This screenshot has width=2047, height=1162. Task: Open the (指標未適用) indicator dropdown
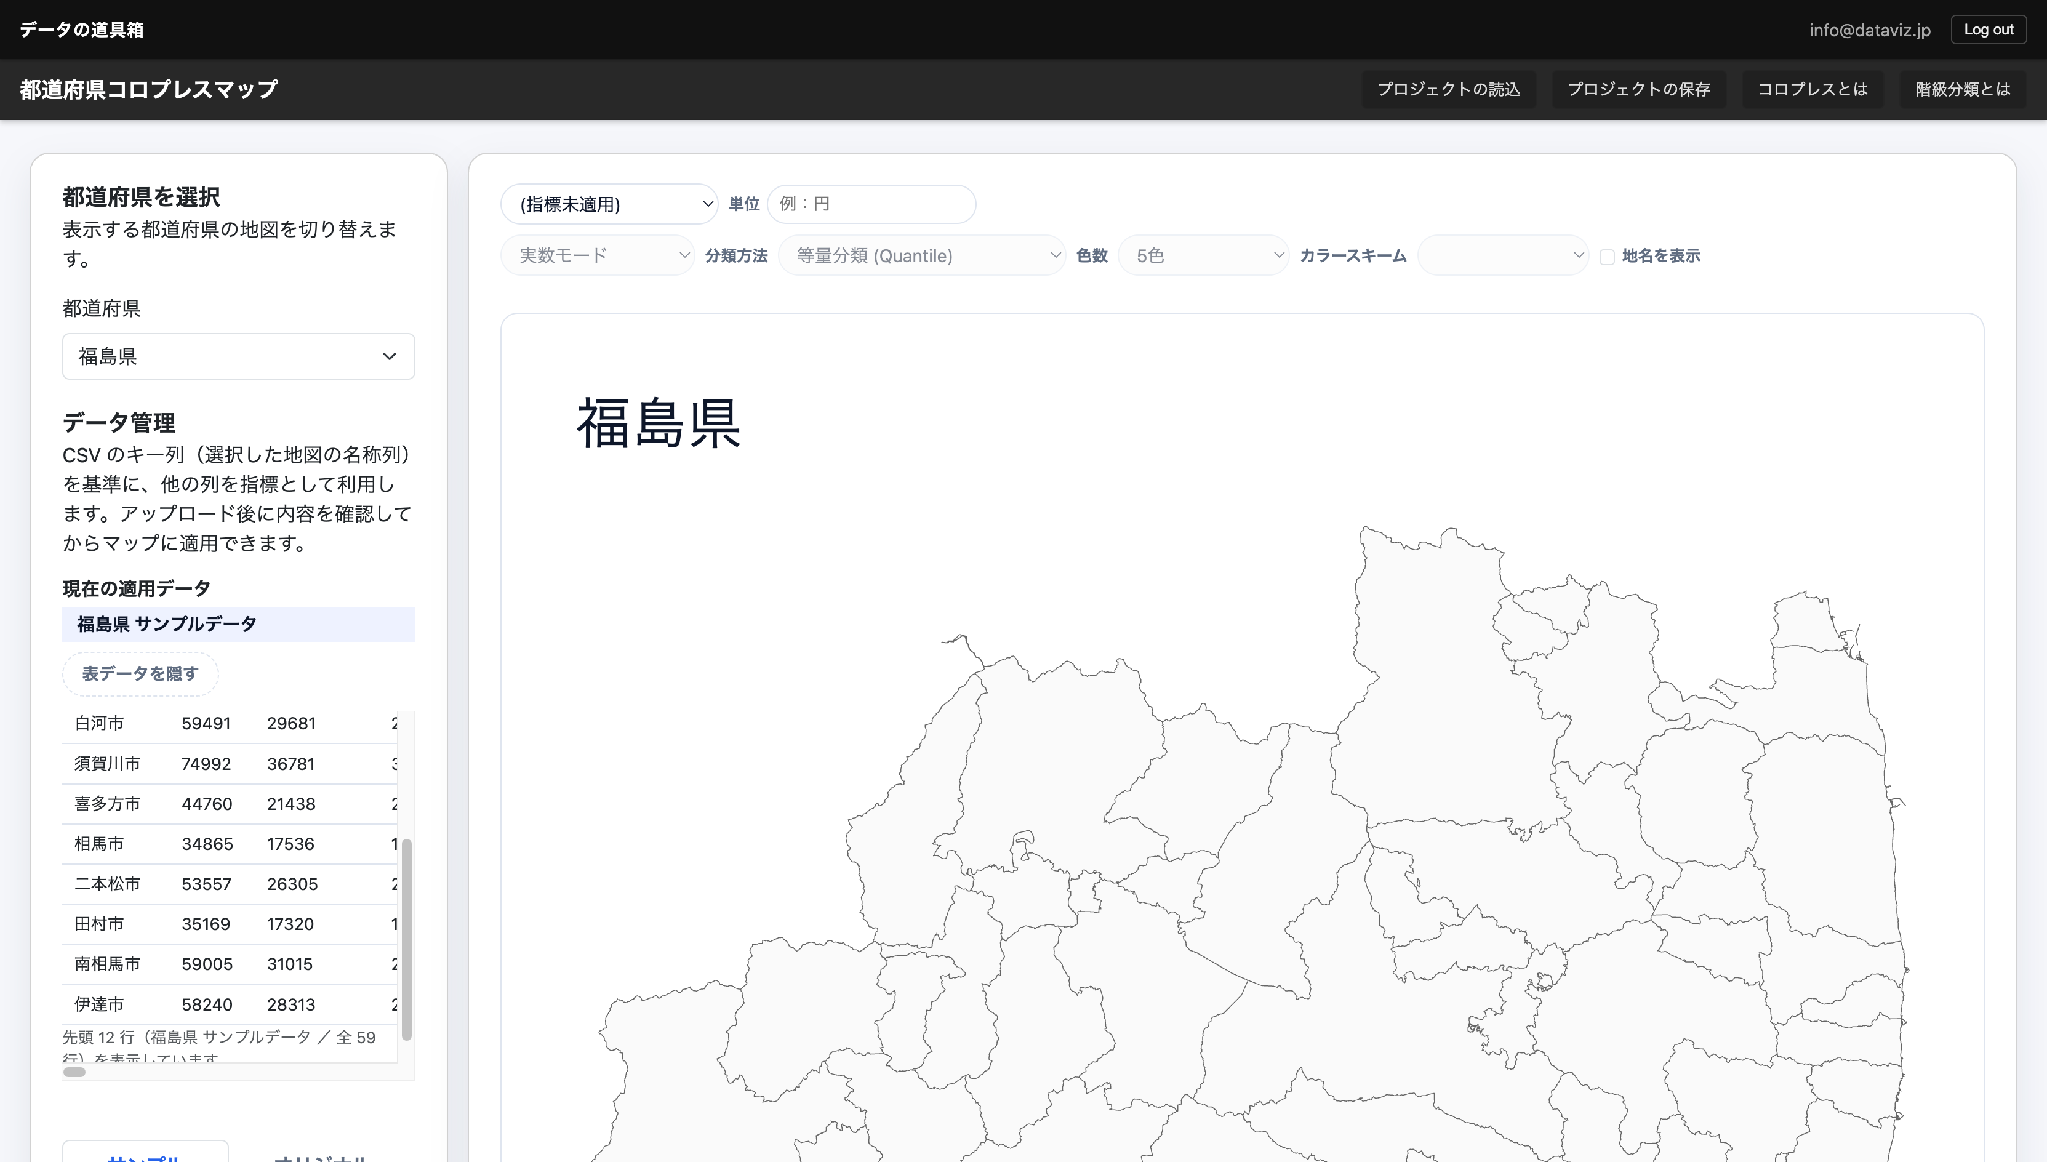pyautogui.click(x=609, y=204)
